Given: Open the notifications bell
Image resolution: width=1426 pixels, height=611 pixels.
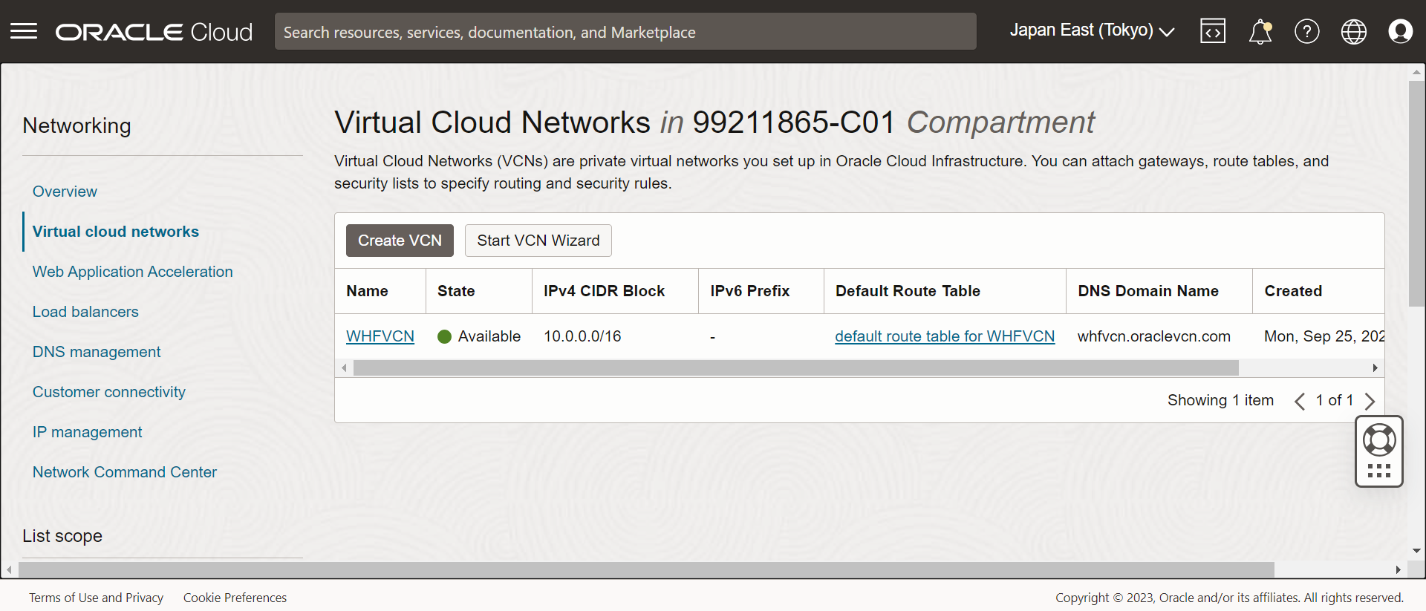Looking at the screenshot, I should (x=1260, y=32).
